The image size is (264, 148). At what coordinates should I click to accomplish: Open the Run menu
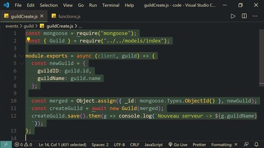click(x=93, y=5)
